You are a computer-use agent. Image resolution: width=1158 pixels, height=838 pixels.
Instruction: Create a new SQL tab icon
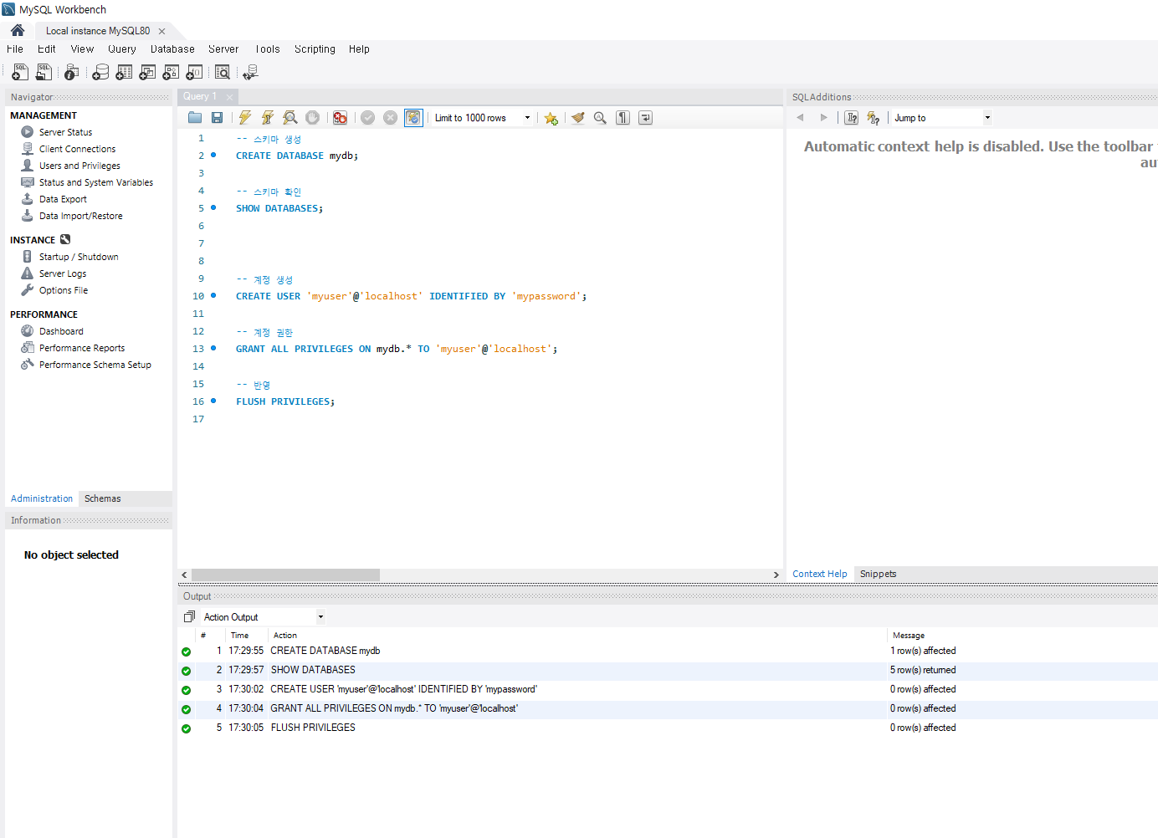coord(20,73)
